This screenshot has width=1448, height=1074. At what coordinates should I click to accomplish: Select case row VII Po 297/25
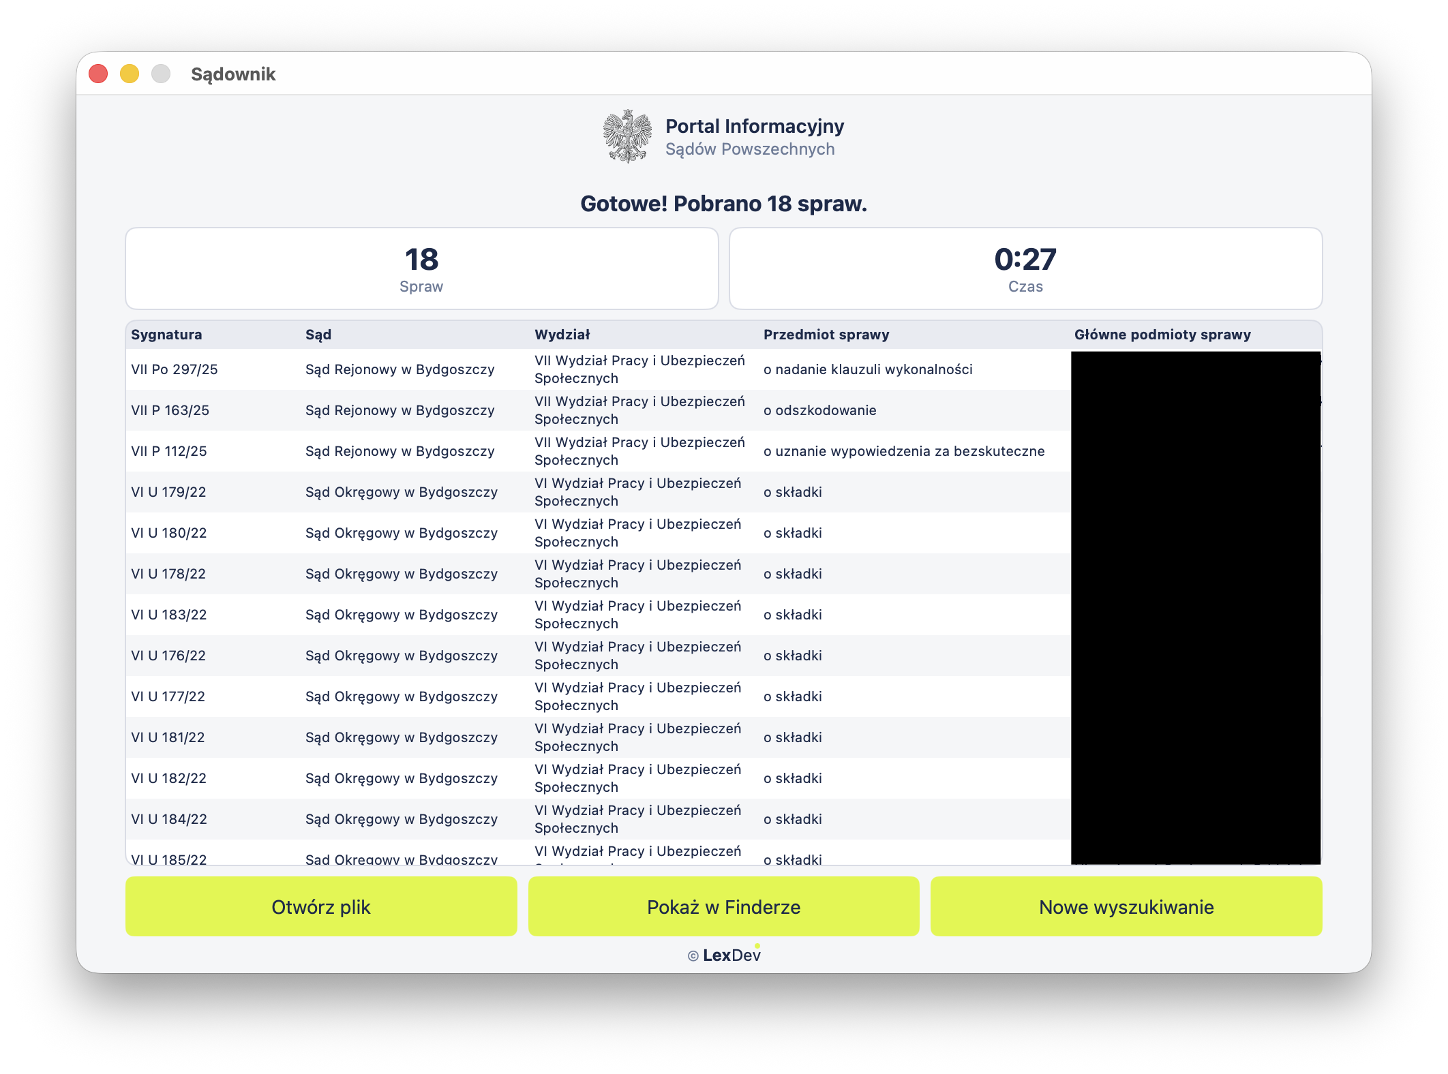click(175, 369)
